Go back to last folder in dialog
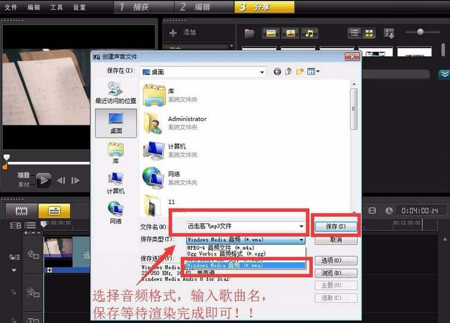Screen dimensions: 450x323 277,71
